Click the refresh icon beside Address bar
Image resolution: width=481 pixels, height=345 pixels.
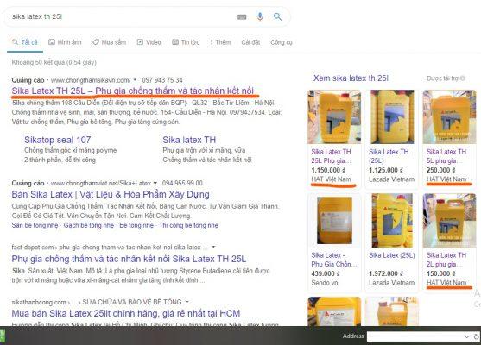476,336
